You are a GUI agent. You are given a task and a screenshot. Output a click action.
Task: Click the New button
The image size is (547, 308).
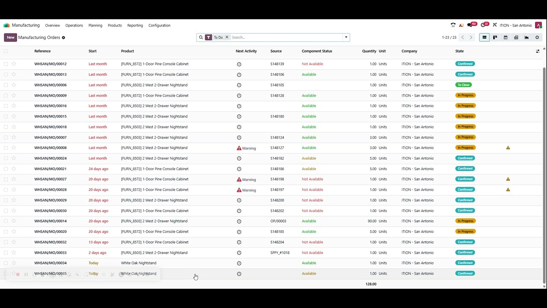pyautogui.click(x=11, y=38)
